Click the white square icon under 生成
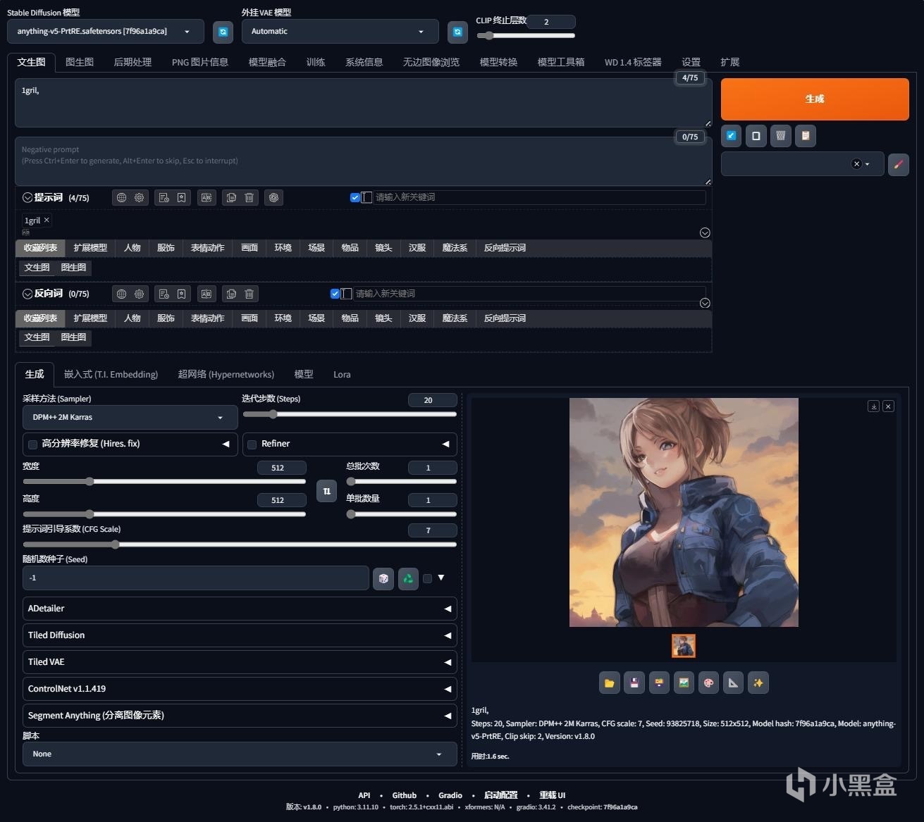Viewport: 924px width, 822px height. click(x=756, y=136)
